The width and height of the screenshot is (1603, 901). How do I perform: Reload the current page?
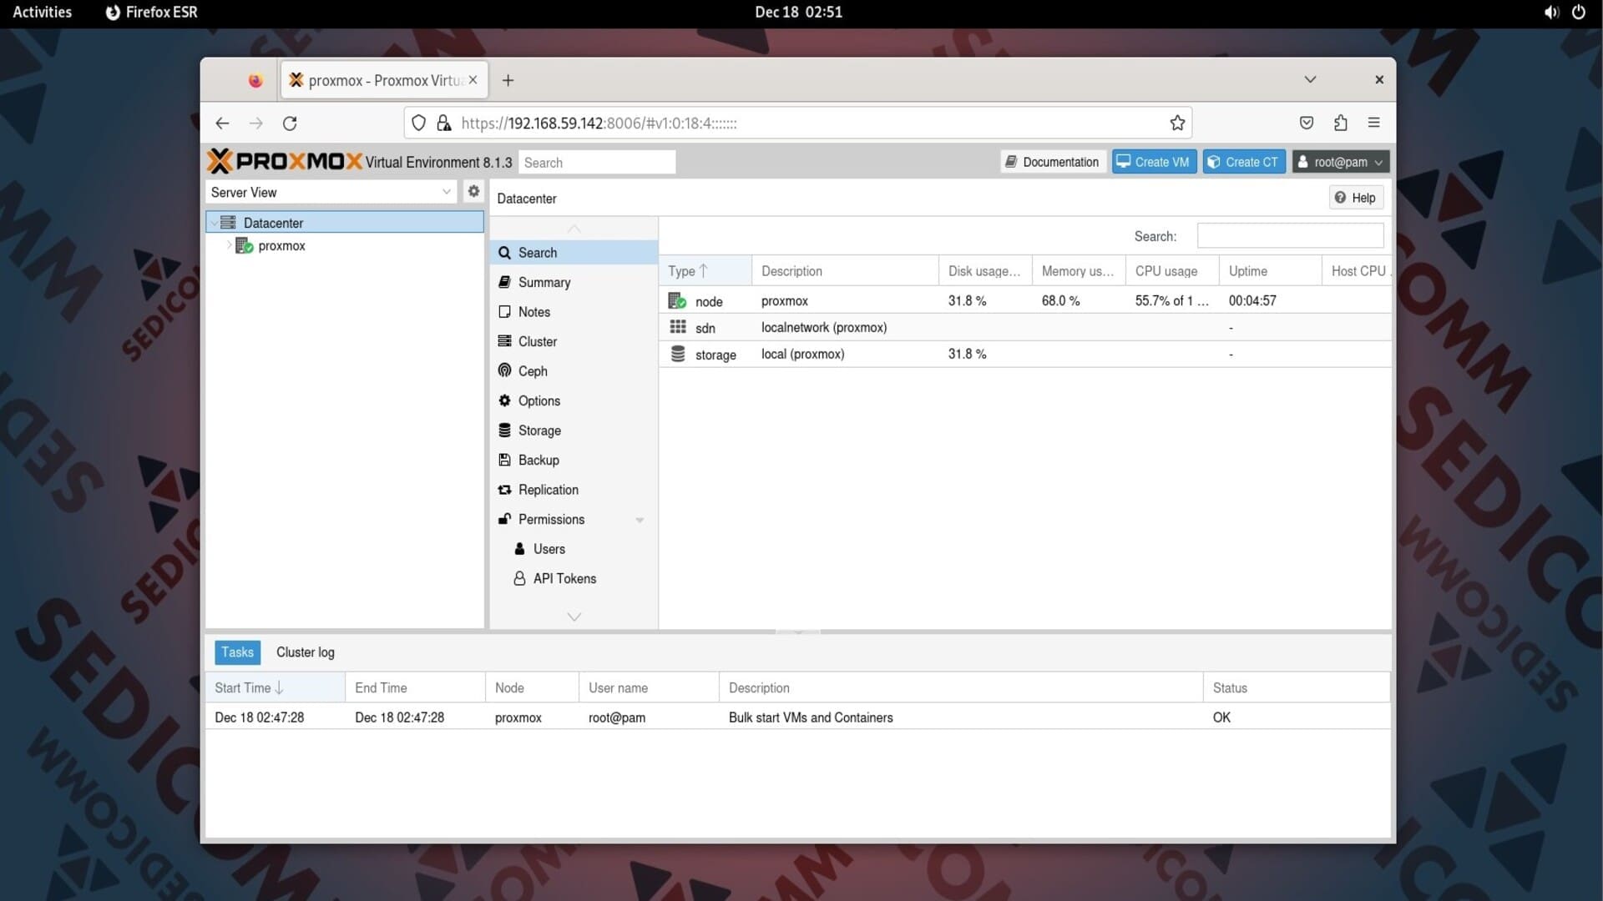point(290,123)
